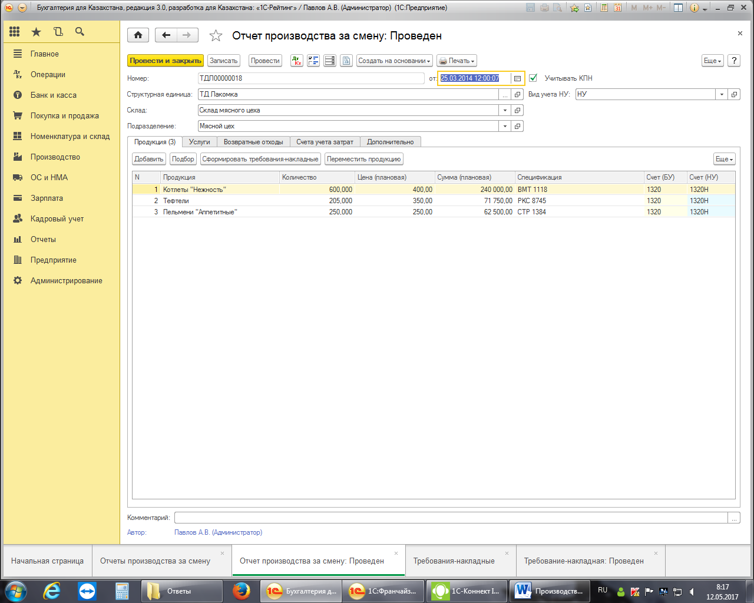Viewport: 754px width, 603px height.
Task: Click the Провести button
Action: tap(265, 61)
